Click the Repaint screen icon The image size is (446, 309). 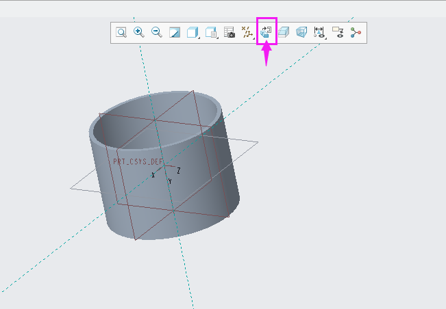175,32
